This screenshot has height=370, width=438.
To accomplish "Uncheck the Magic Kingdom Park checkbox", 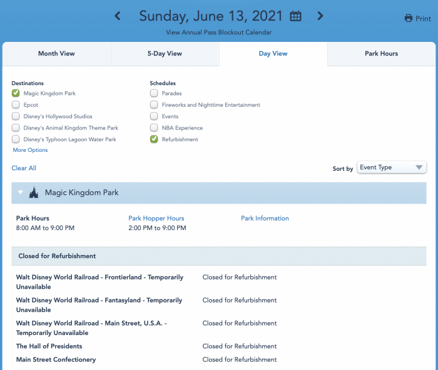I will pyautogui.click(x=16, y=93).
